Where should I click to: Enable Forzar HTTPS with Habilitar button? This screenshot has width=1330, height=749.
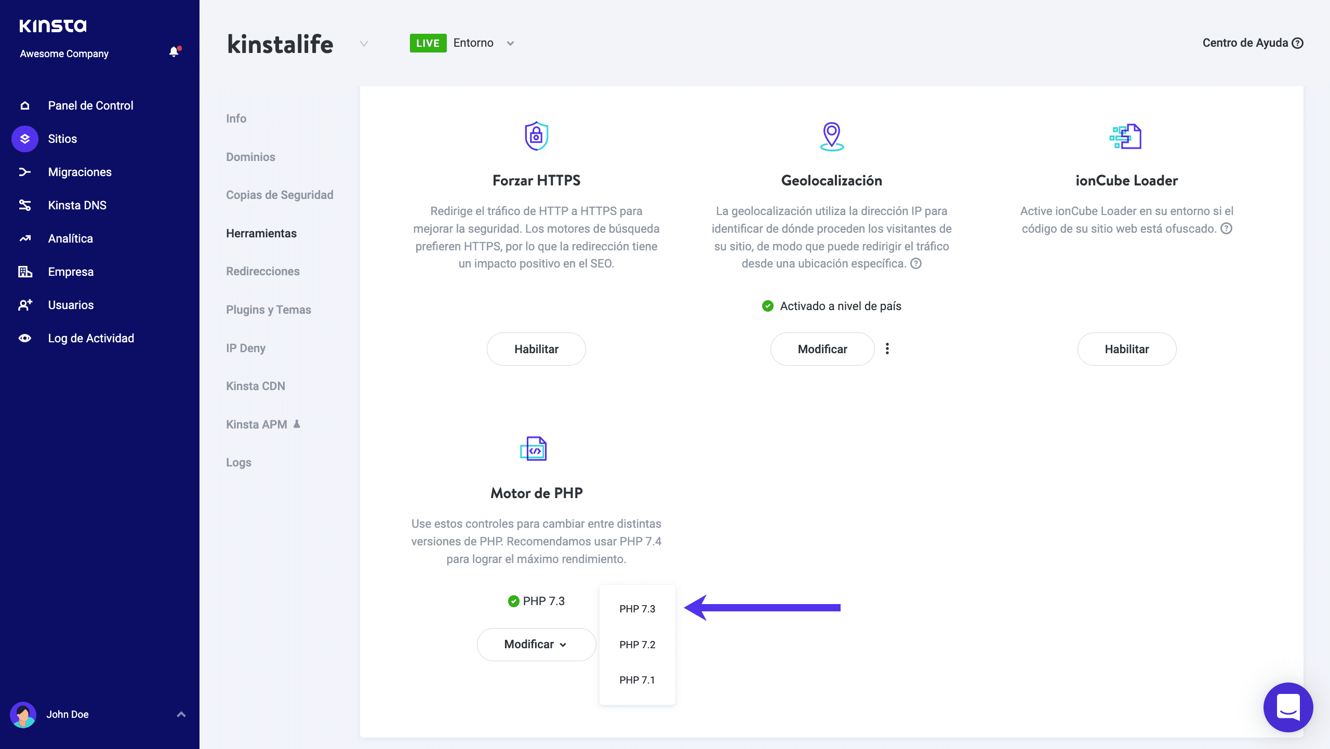(536, 349)
